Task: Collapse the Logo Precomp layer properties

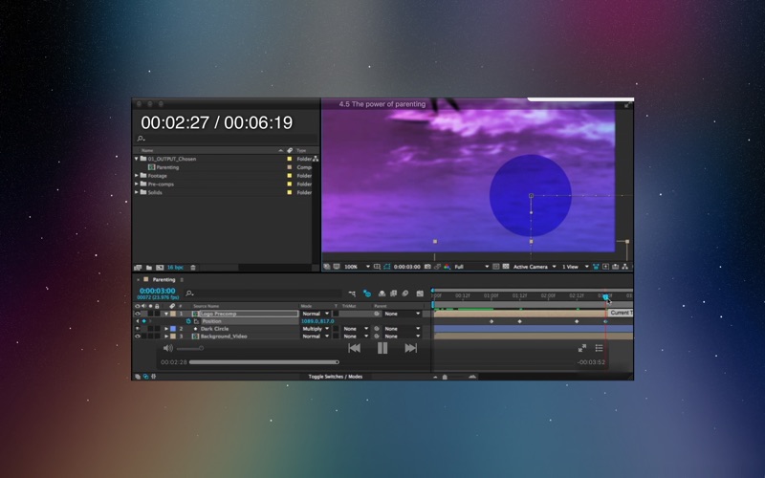Action: pos(165,314)
